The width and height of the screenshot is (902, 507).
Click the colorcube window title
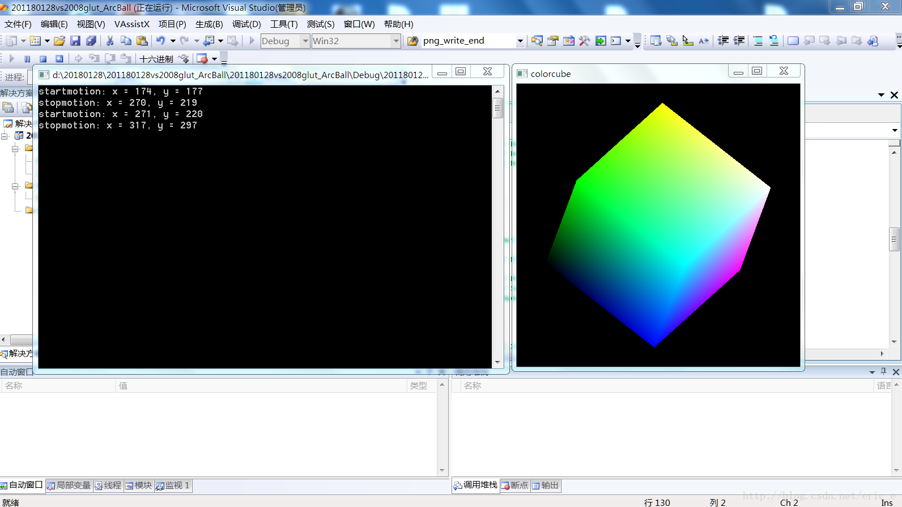point(551,74)
